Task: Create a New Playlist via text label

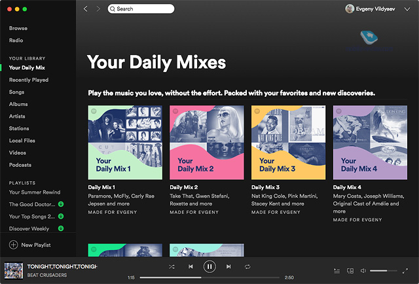Action: pyautogui.click(x=36, y=245)
